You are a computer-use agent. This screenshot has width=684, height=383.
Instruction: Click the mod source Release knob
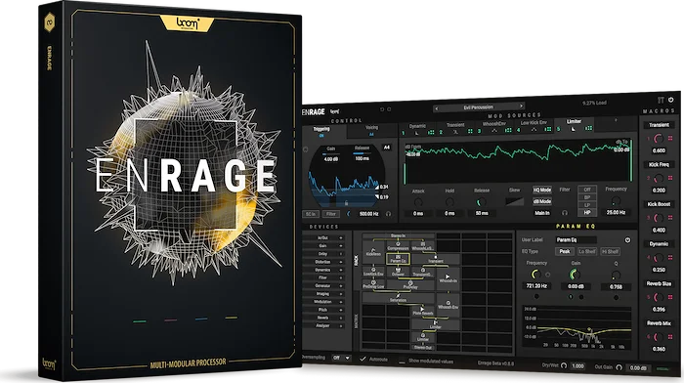482,202
